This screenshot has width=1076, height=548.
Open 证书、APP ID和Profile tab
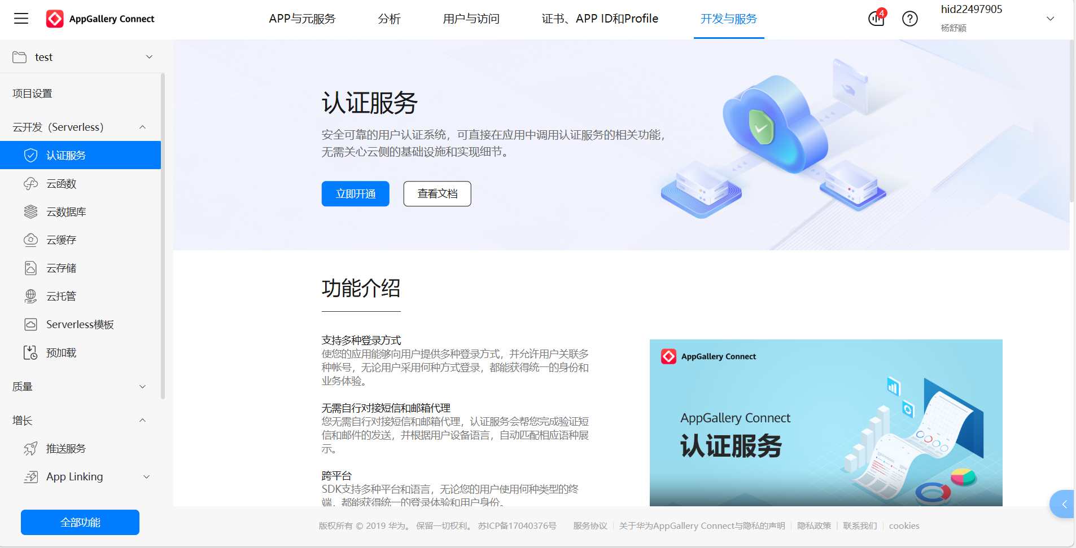(600, 19)
